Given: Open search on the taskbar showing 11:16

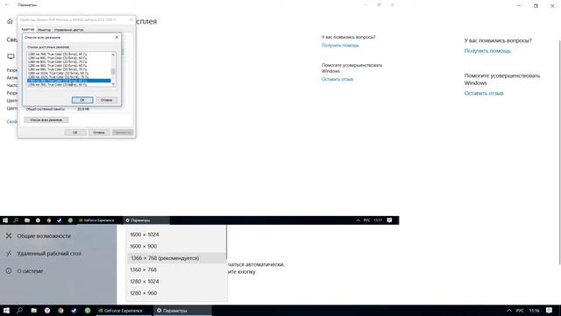Looking at the screenshot, I should click(19, 311).
